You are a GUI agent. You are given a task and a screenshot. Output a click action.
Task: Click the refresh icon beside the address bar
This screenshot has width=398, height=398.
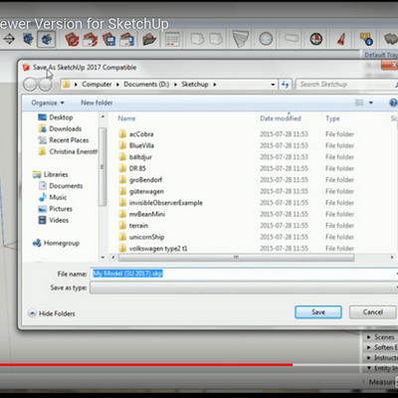pyautogui.click(x=286, y=85)
